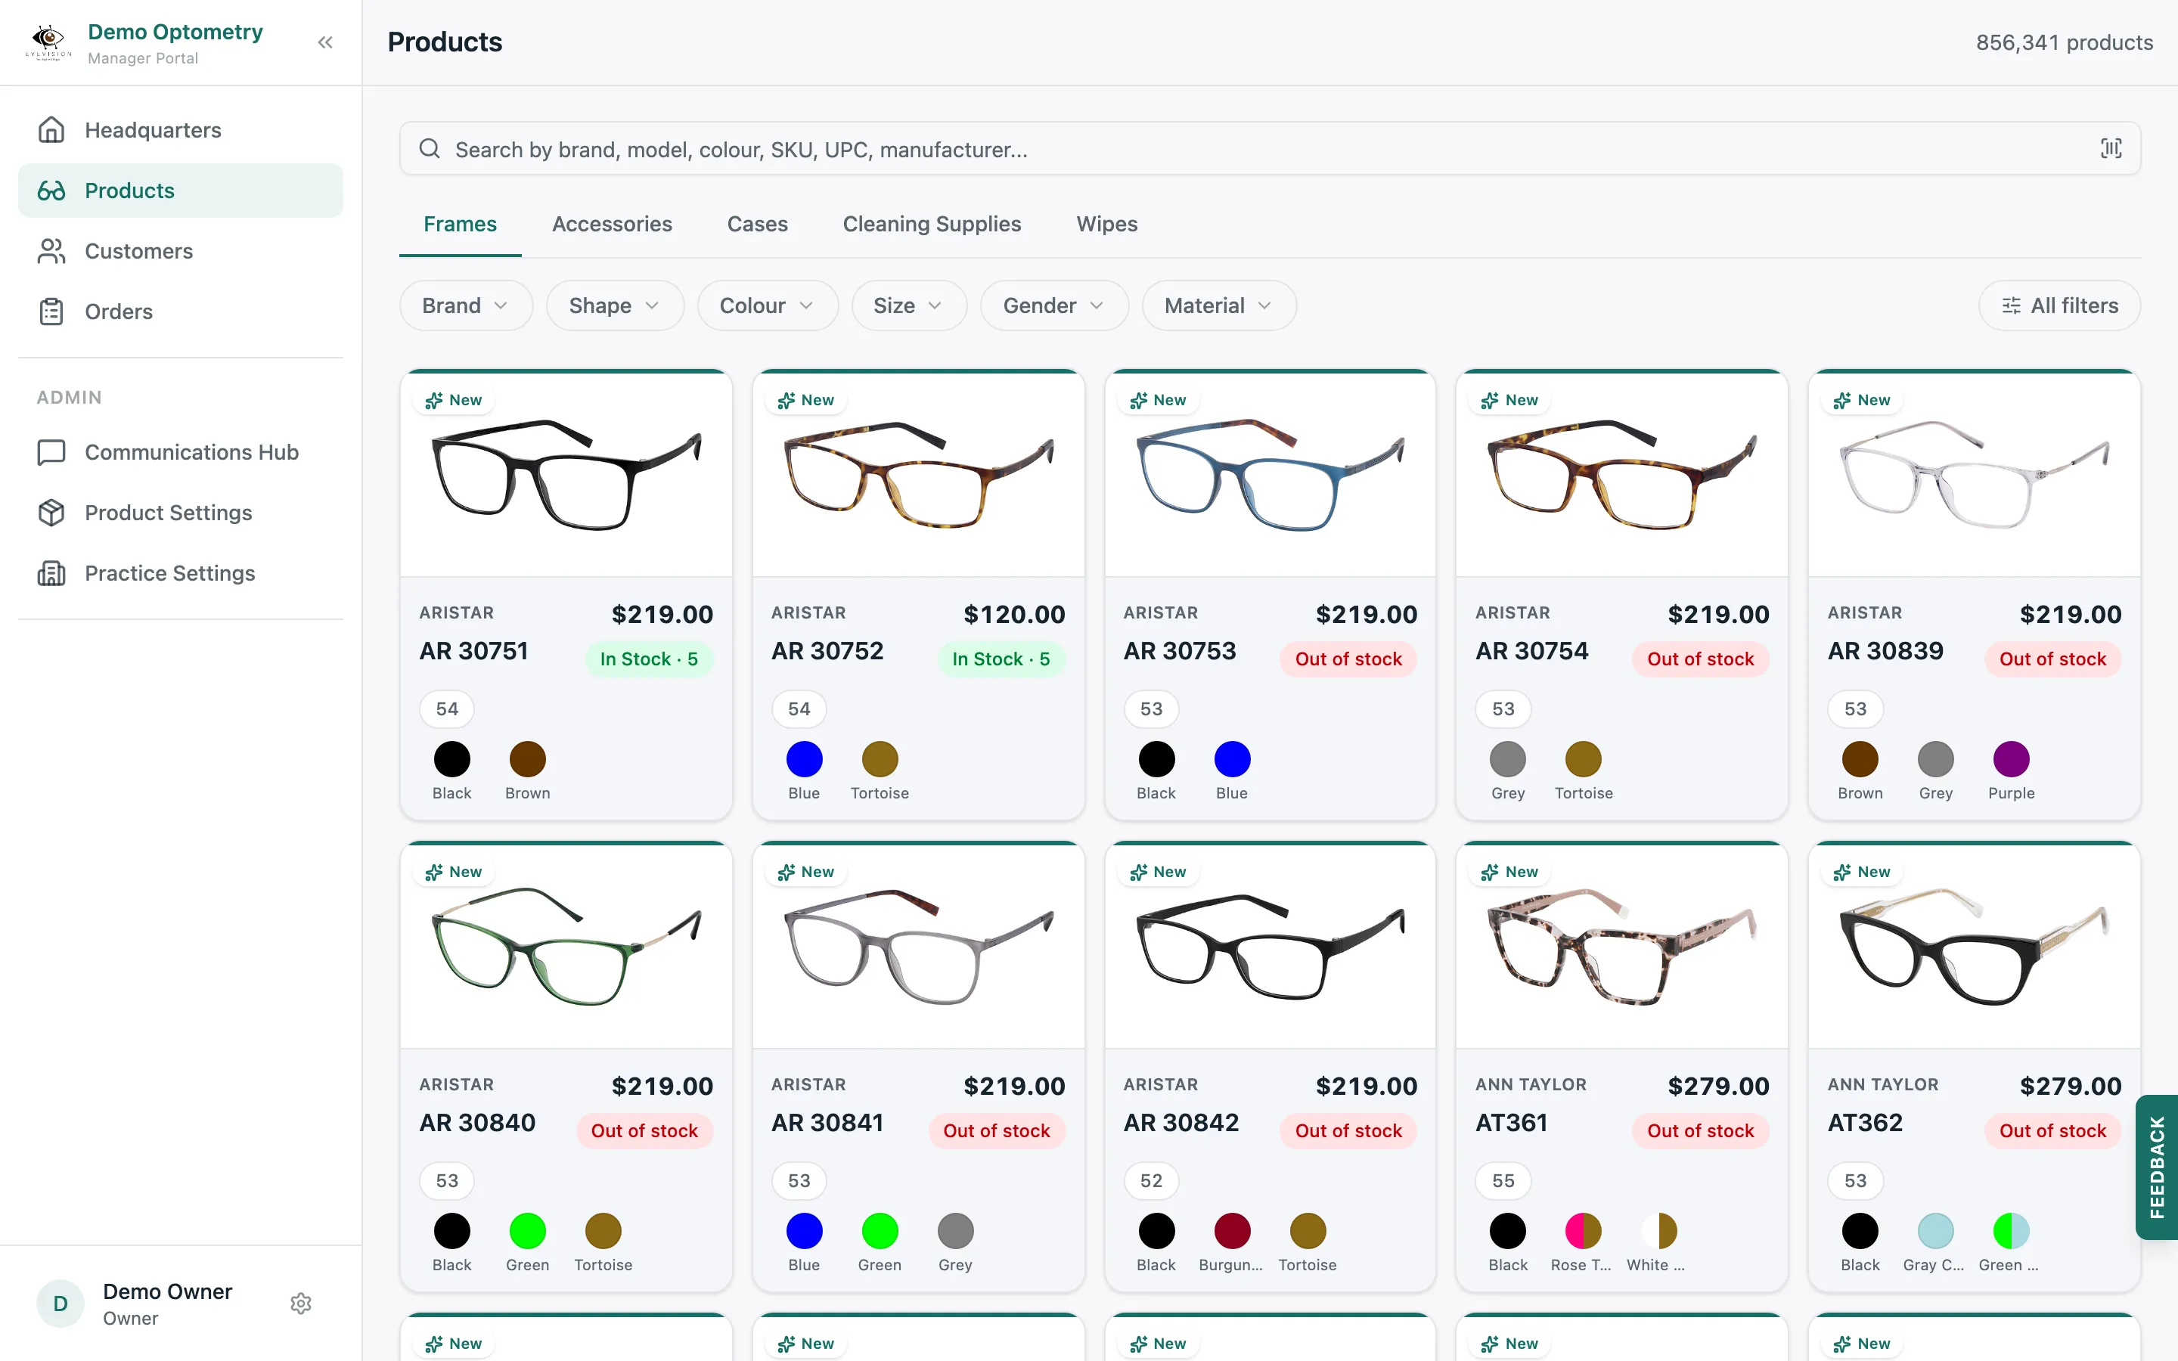Select size 54 chip on AR 30752
2178x1361 pixels.
(x=799, y=709)
